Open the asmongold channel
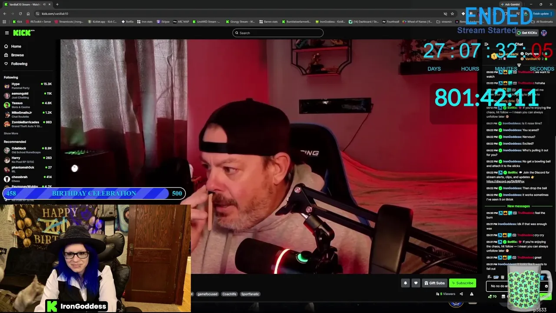Image resolution: width=556 pixels, height=313 pixels. [28, 95]
